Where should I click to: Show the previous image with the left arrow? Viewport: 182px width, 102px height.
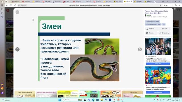[x=17, y=49]
